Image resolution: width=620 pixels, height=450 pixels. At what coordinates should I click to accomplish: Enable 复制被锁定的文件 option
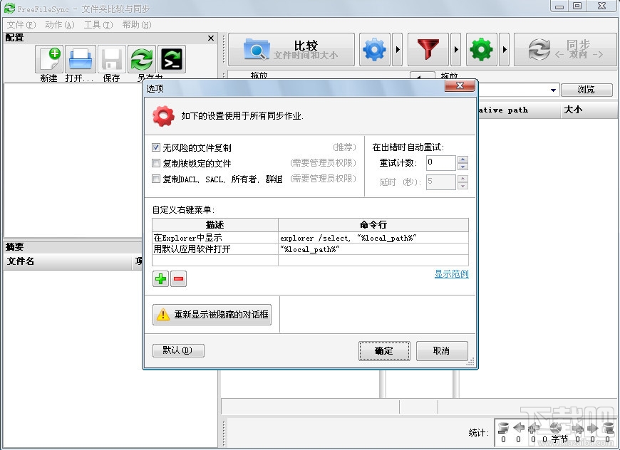pos(155,163)
